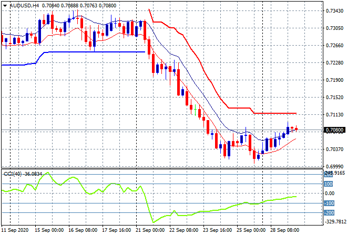The image size is (347, 236).
Task: Click the 28 Sep 08:00 date label
Action: coord(285,231)
